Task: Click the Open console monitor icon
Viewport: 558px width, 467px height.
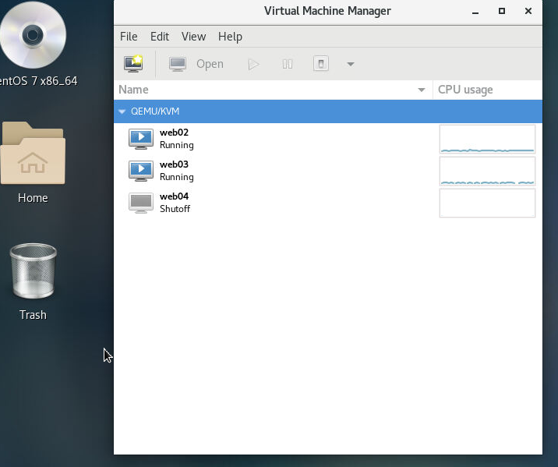Action: (x=177, y=65)
